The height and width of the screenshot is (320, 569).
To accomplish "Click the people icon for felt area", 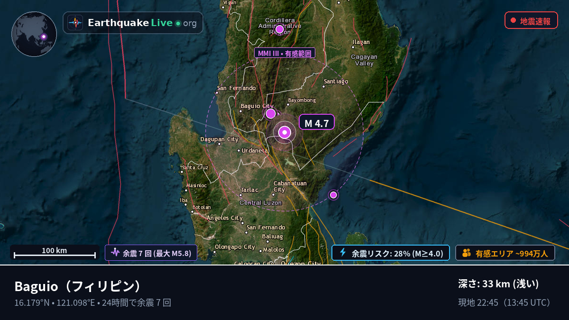I will (467, 253).
